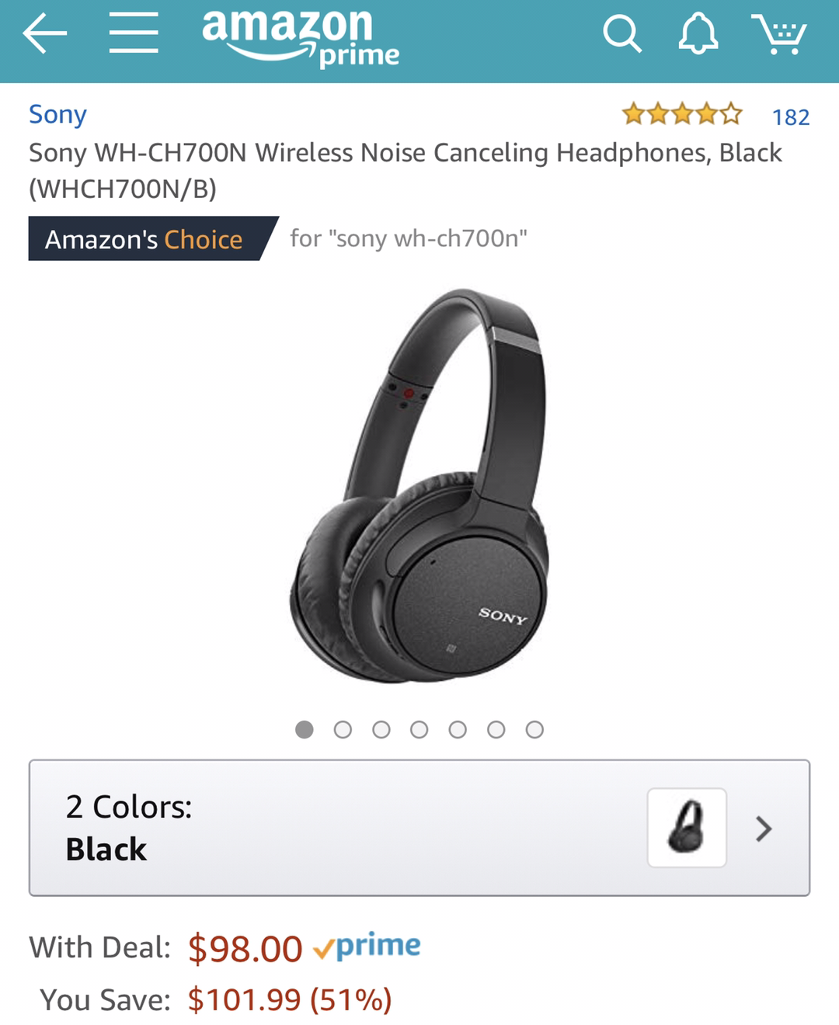Tap the Amazon Prime logo

tap(301, 37)
